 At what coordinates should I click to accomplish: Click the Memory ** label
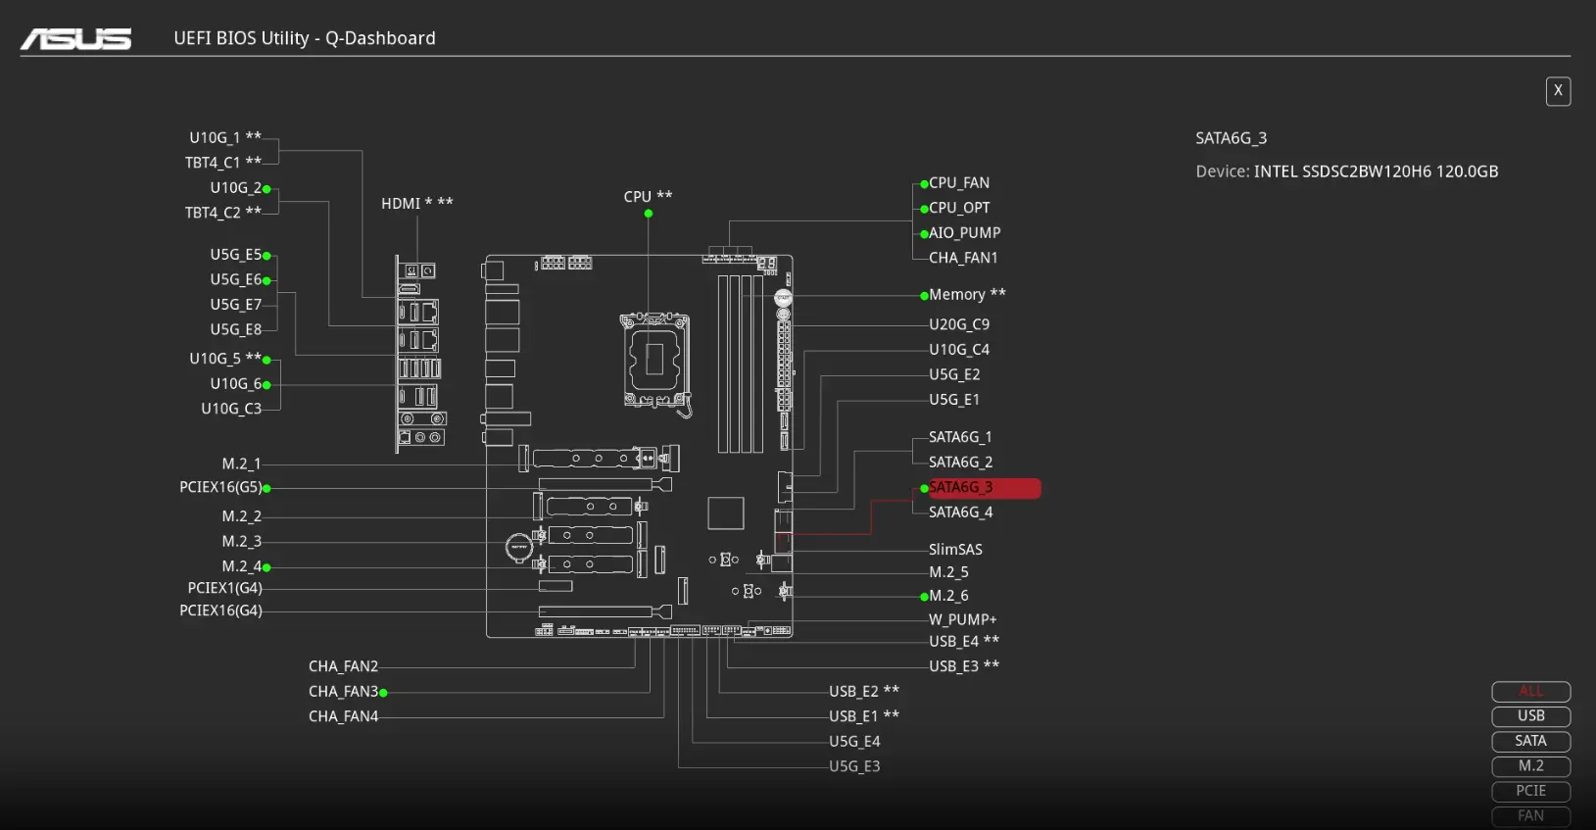pyautogui.click(x=966, y=295)
